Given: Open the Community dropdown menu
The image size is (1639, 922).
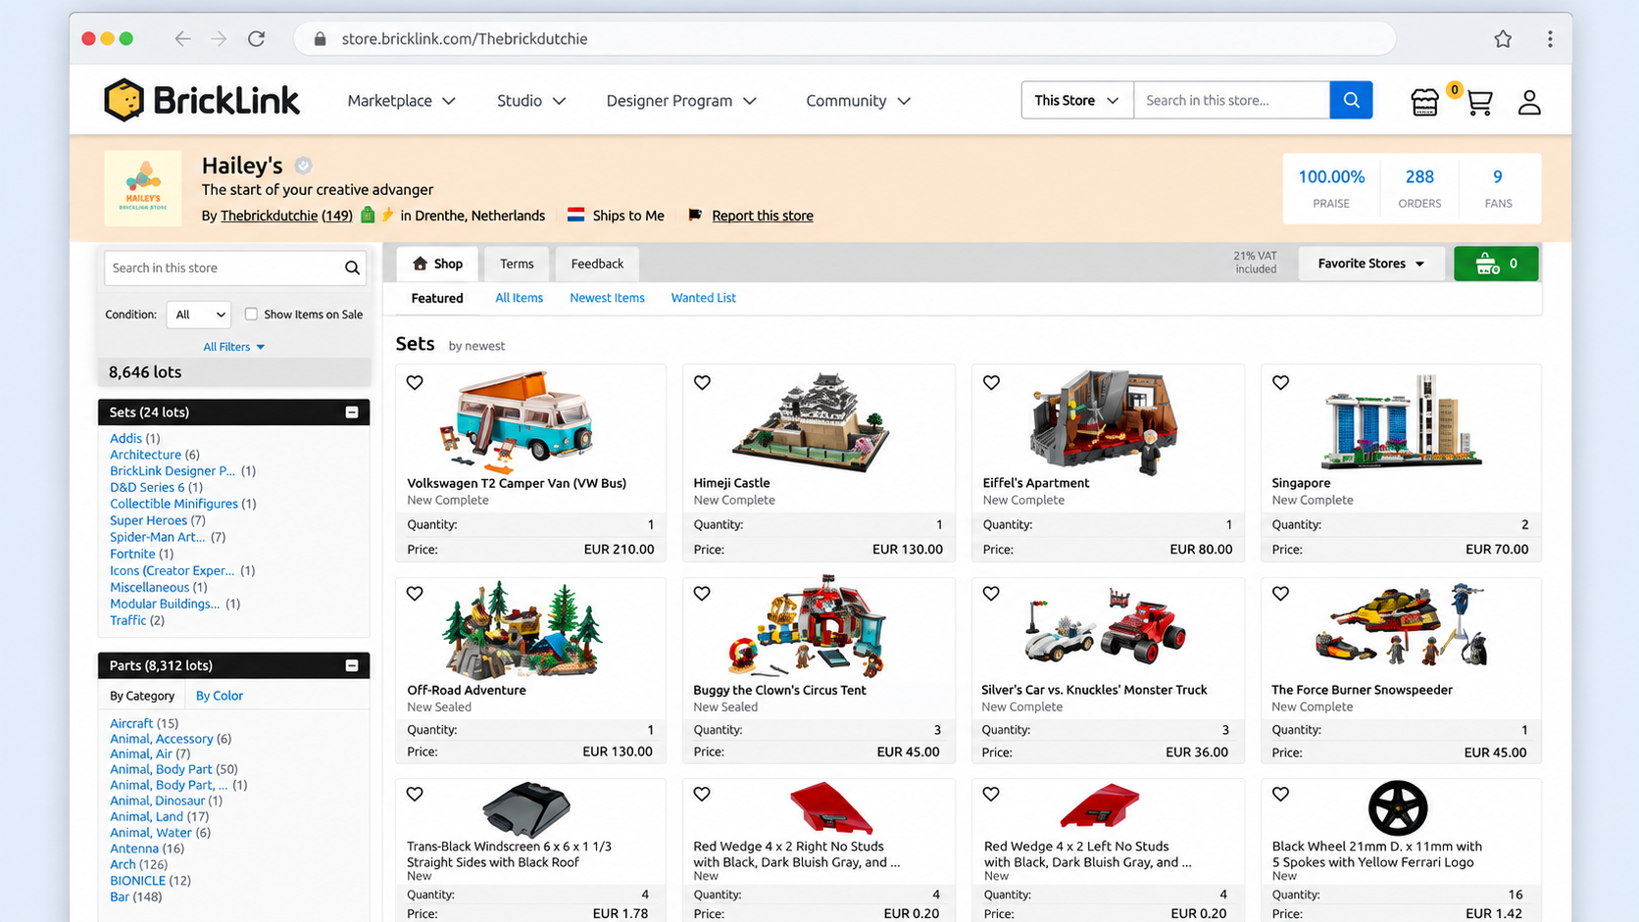Looking at the screenshot, I should (858, 101).
